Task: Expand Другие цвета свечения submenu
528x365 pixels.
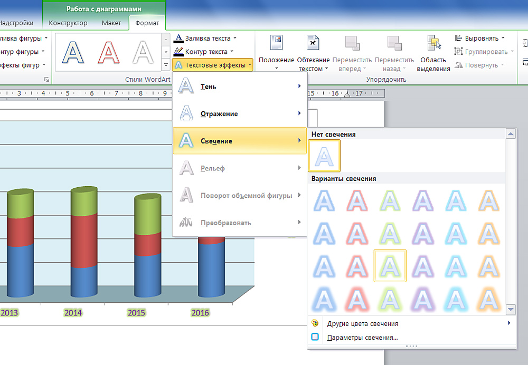Action: point(362,323)
